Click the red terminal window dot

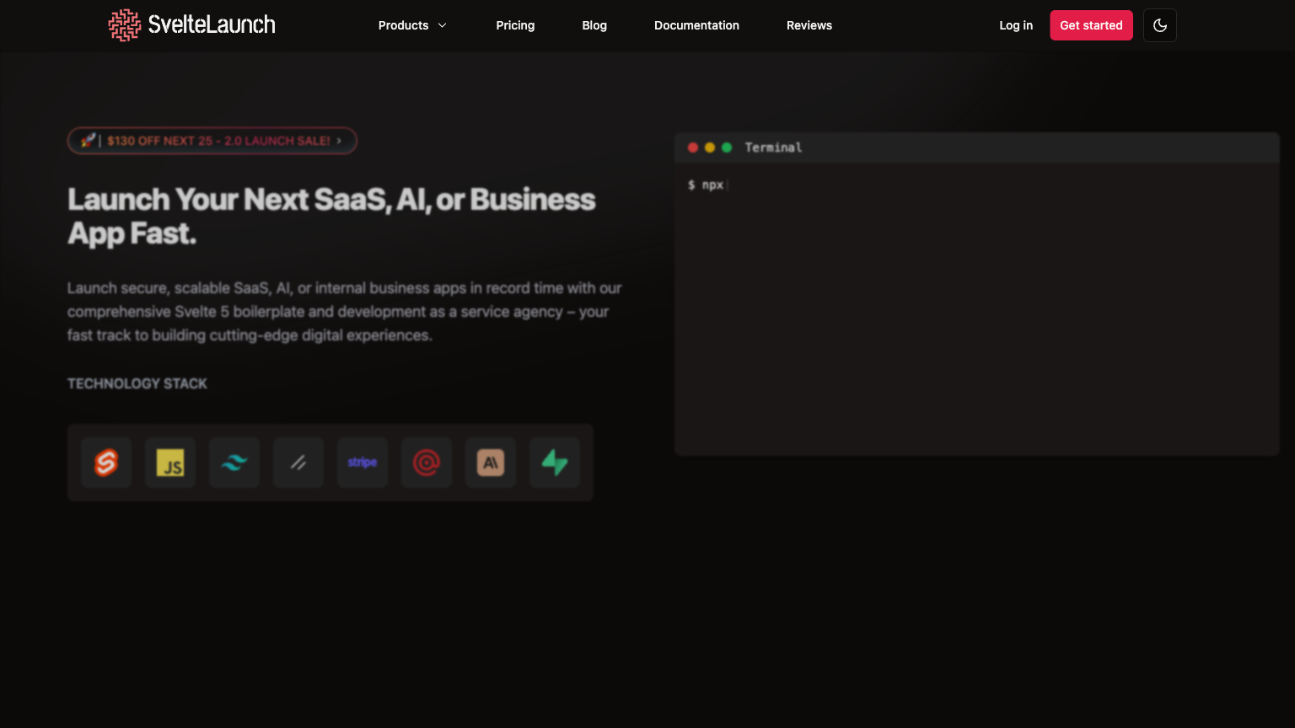(x=693, y=147)
